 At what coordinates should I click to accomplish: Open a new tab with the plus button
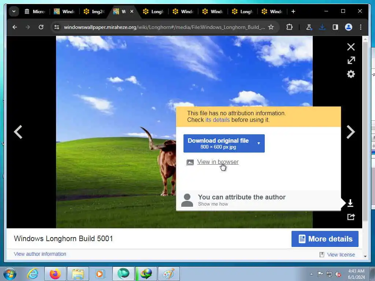pos(293,11)
